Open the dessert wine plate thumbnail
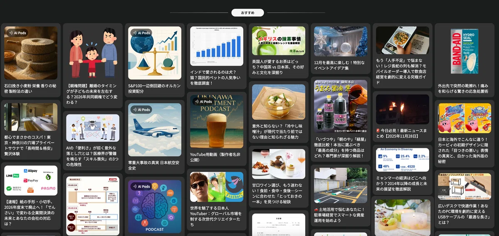499x236 pixels. [x=279, y=164]
